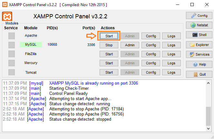Click the Mercury module label
This screenshot has height=139, width=214.
coord(31,63)
